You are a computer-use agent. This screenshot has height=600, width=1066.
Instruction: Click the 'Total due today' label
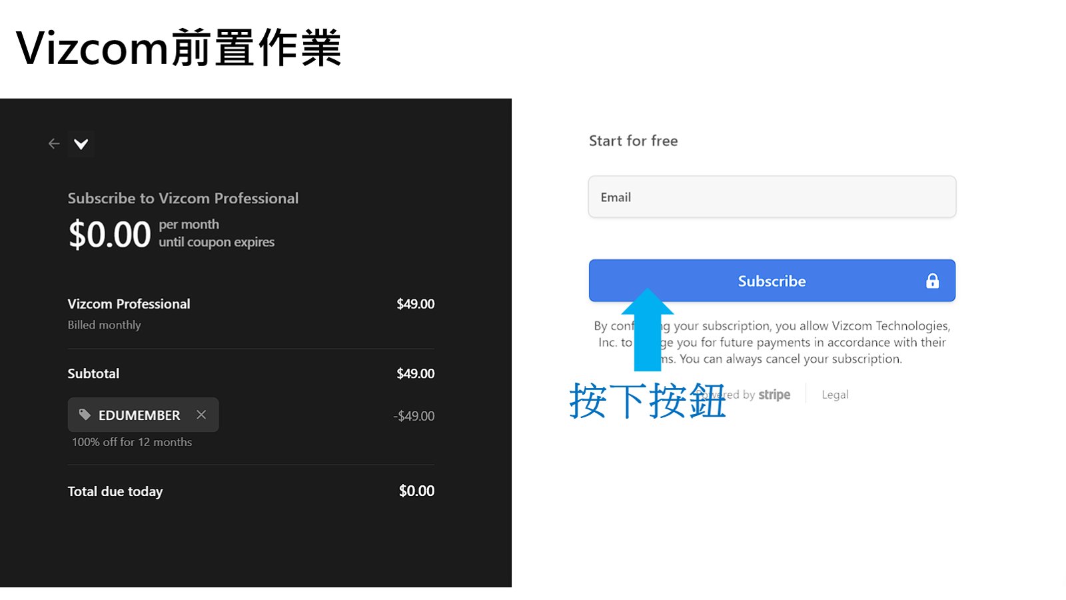(x=115, y=491)
